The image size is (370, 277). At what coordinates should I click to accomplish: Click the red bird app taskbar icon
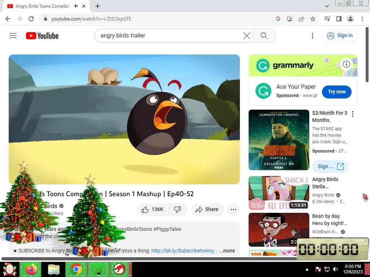[120, 269]
